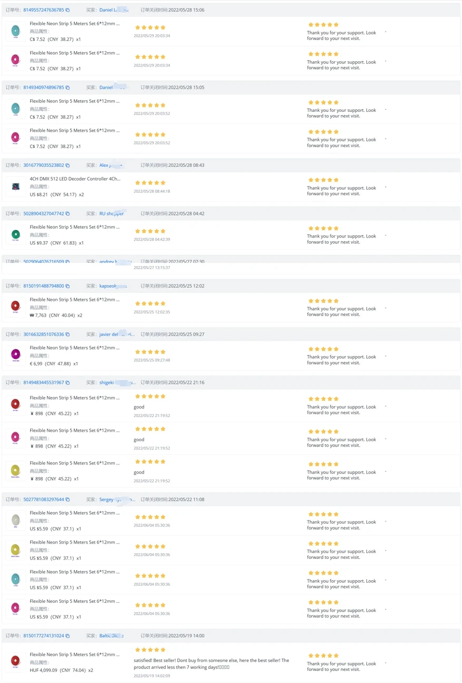Click copy icon beside order 8150177274131024
The width and height of the screenshot is (462, 683).
(68, 636)
